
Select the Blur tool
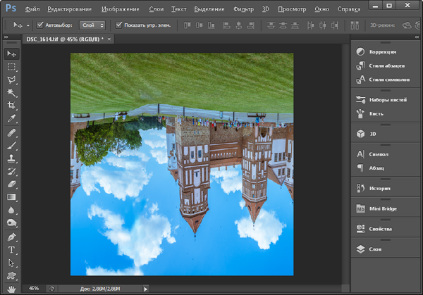(x=11, y=210)
